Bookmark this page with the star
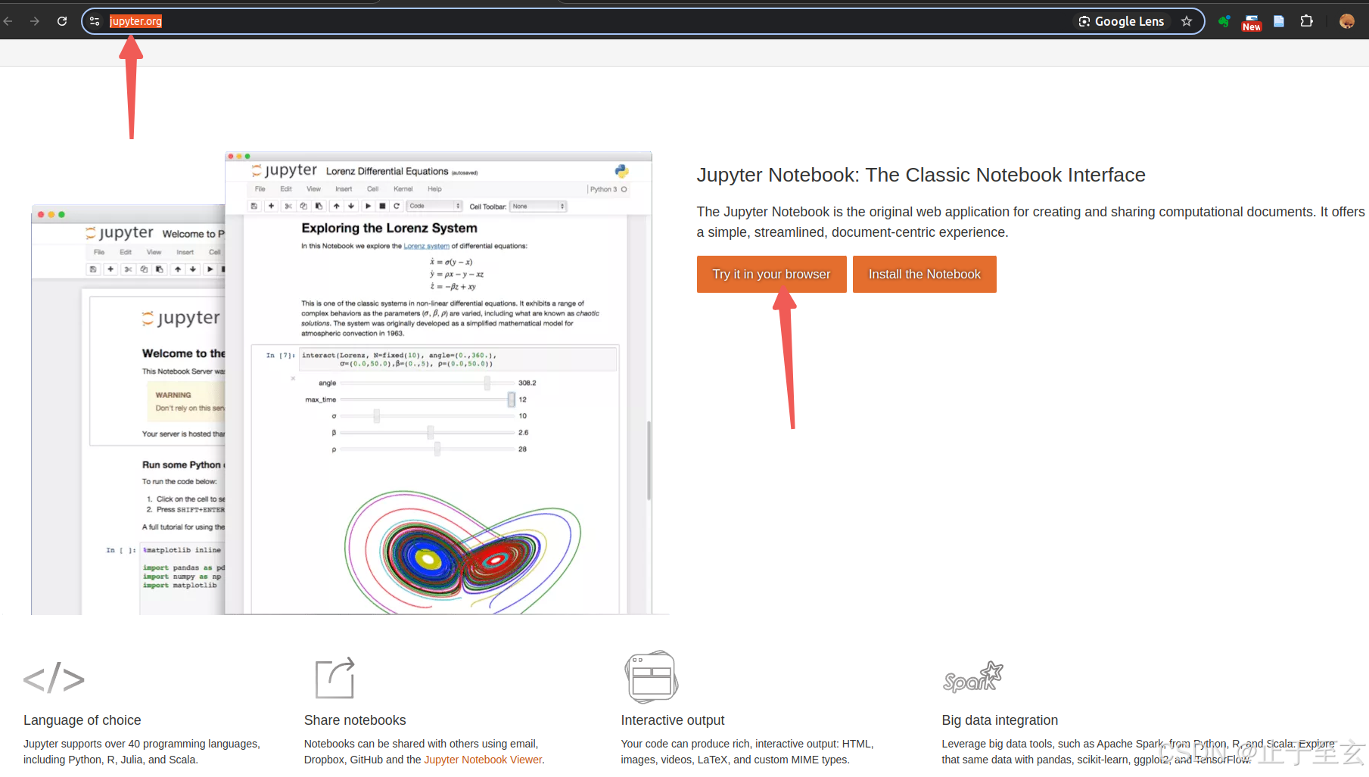1369x777 pixels. tap(1187, 21)
